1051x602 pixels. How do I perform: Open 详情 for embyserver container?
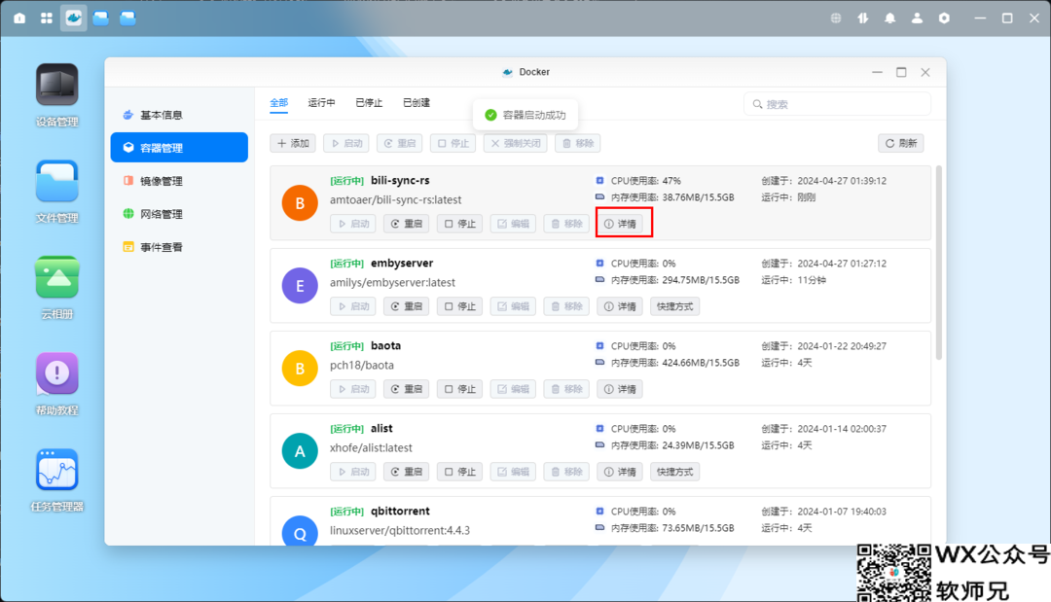coord(620,306)
